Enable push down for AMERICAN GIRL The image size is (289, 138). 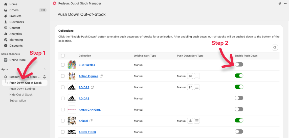point(239,109)
